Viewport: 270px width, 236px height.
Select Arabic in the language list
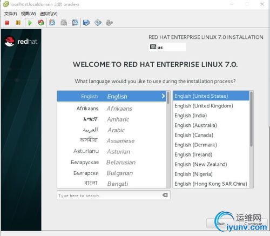(x=112, y=130)
